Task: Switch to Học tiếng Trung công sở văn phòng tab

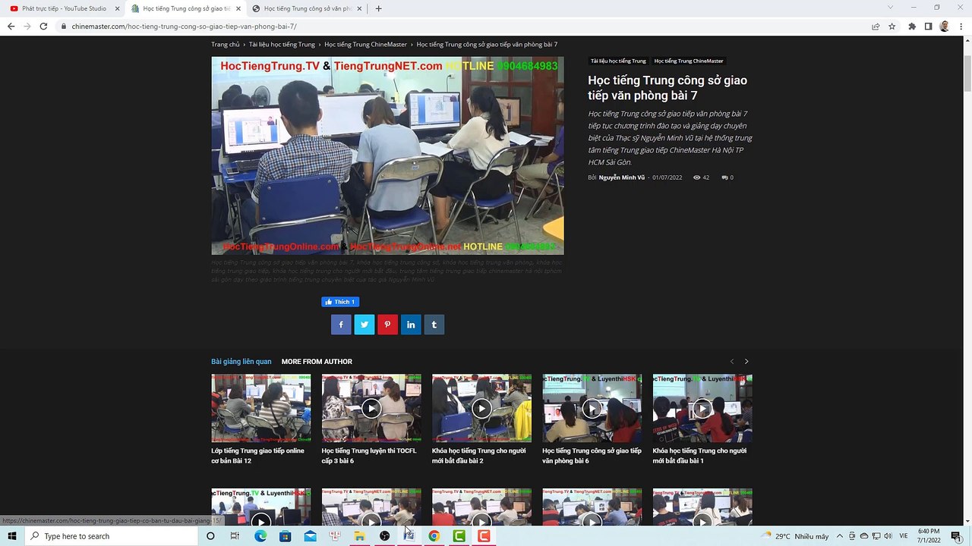Action: pyautogui.click(x=307, y=8)
